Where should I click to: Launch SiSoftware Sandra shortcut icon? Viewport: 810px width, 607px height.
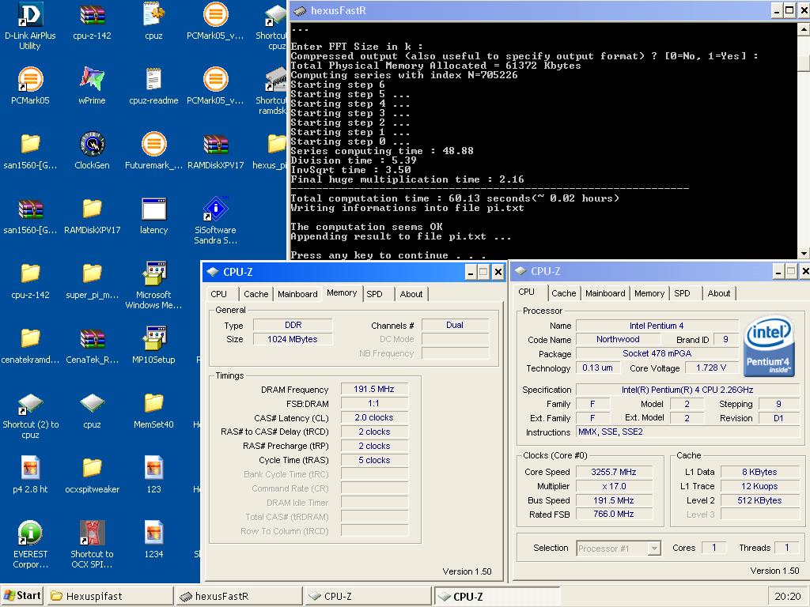click(x=215, y=209)
